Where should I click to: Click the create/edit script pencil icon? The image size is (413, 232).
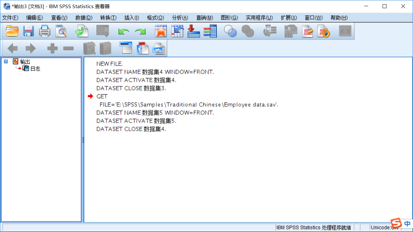tap(308, 31)
